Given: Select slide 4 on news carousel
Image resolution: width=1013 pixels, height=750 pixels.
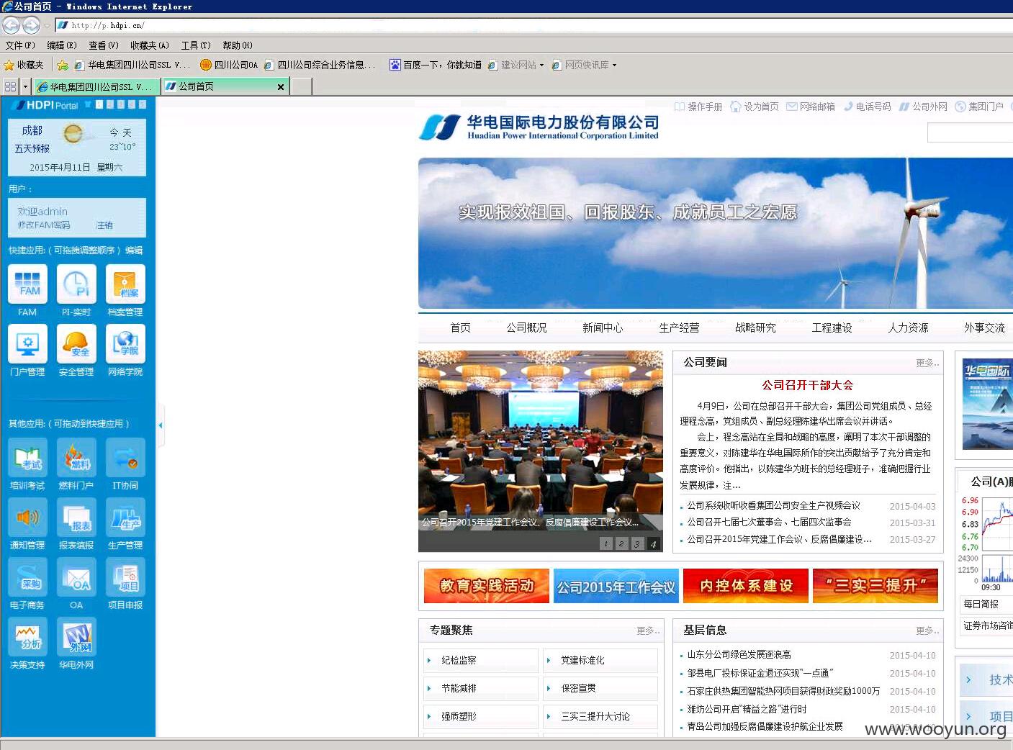Looking at the screenshot, I should point(653,543).
